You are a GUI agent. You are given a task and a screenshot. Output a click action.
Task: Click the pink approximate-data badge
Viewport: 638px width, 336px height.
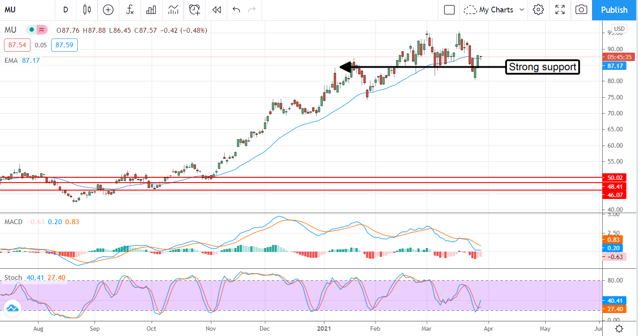point(42,30)
